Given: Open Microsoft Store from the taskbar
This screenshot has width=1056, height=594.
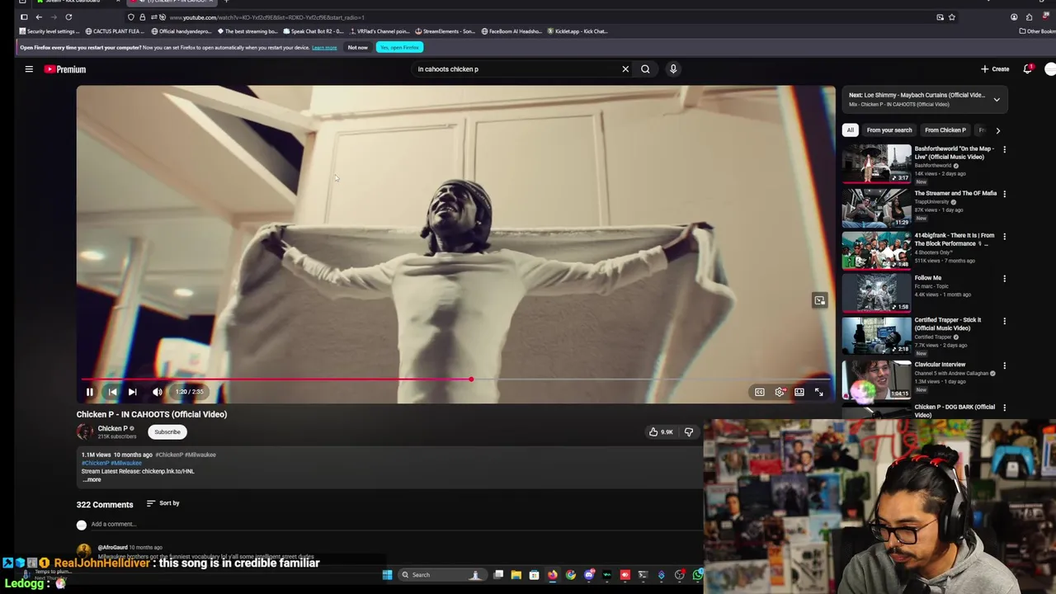Looking at the screenshot, I should click(534, 575).
